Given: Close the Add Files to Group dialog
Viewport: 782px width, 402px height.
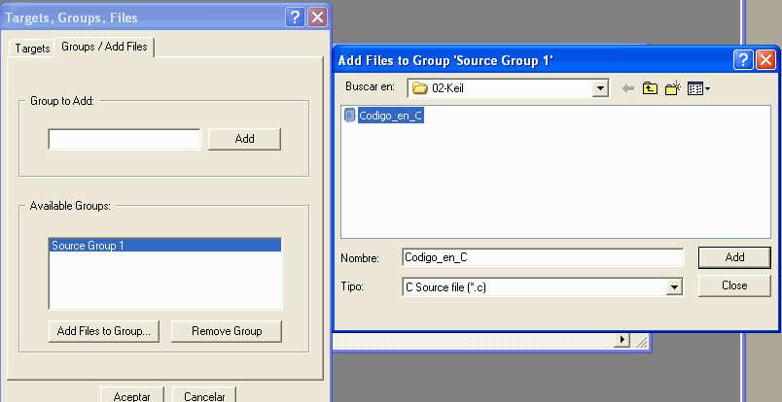Looking at the screenshot, I should (x=765, y=60).
